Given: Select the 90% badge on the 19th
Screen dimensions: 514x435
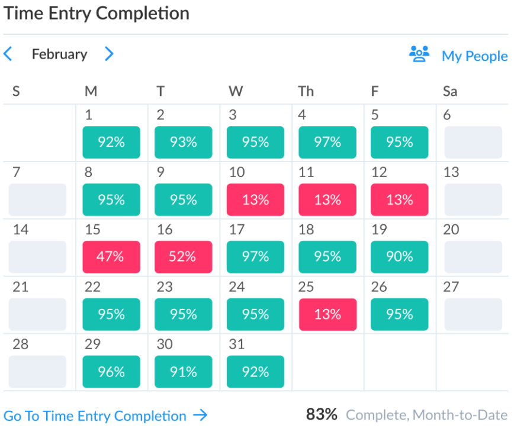Looking at the screenshot, I should tap(400, 257).
